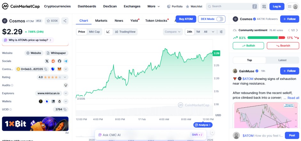Select the Price chart toggle
Screen dimensions: 301x141
click(82, 32)
